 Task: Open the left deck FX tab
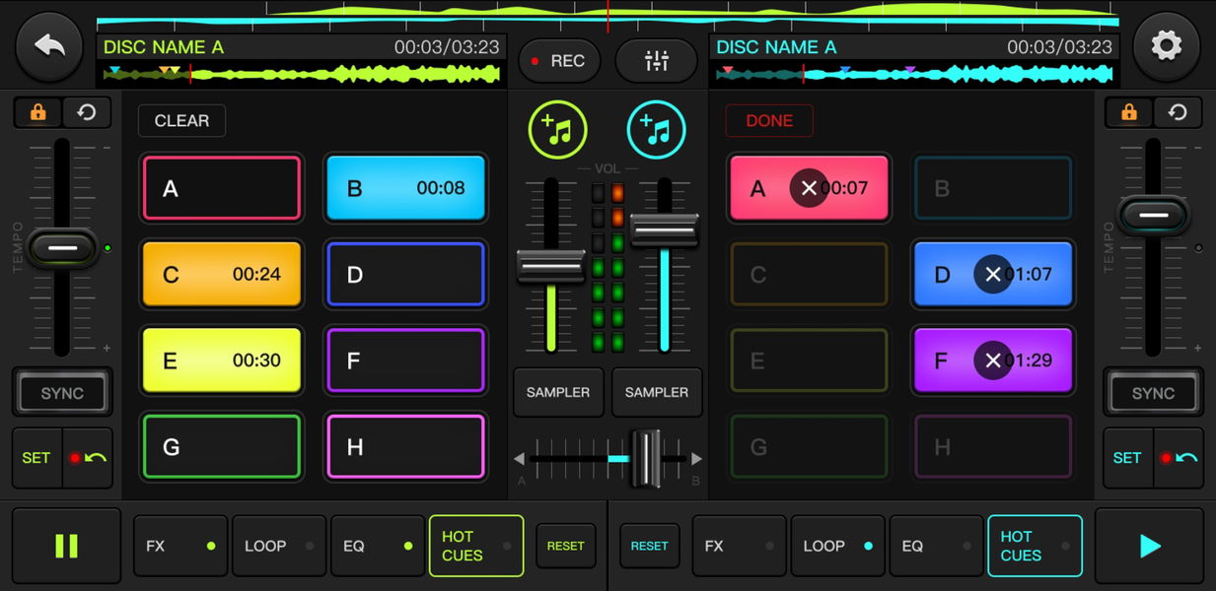[x=180, y=546]
